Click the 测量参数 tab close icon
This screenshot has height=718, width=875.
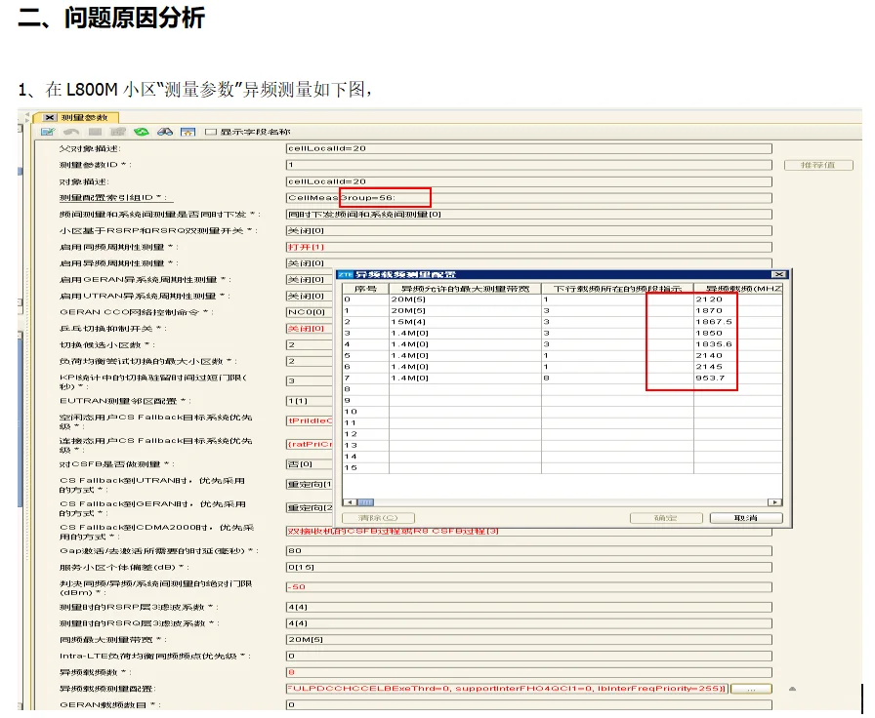tap(50, 117)
